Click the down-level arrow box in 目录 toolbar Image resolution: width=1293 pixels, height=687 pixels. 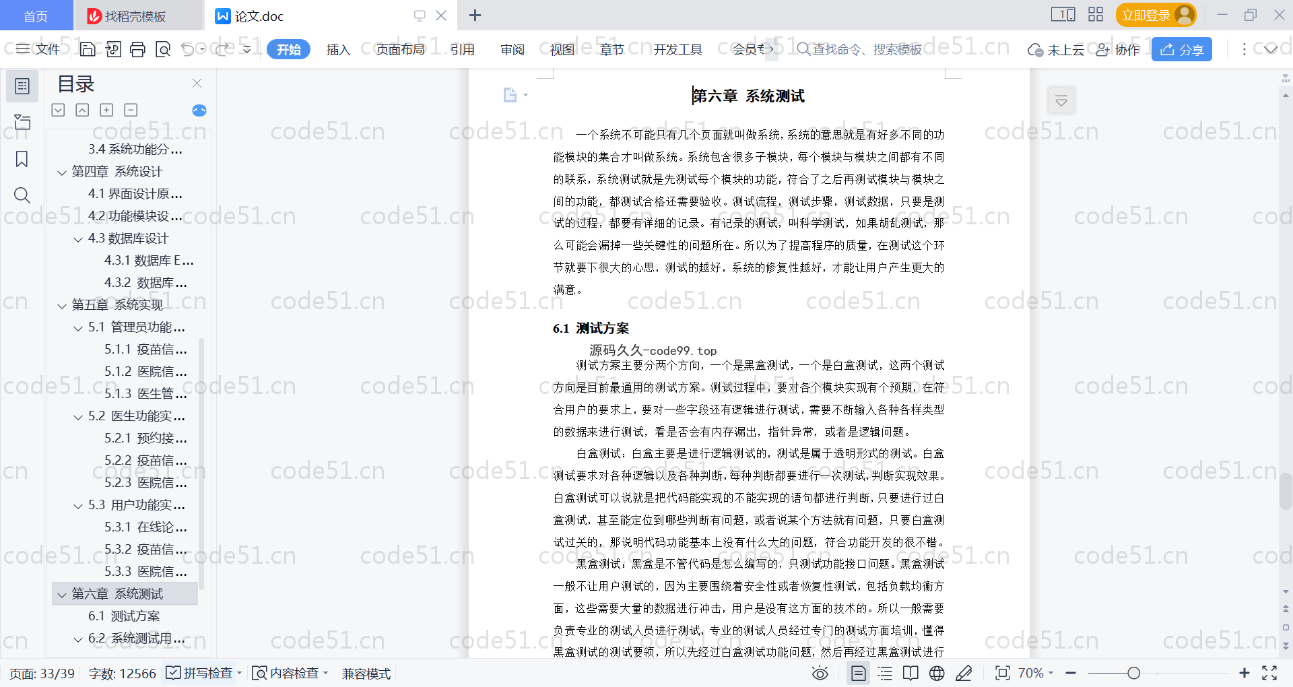[x=58, y=110]
